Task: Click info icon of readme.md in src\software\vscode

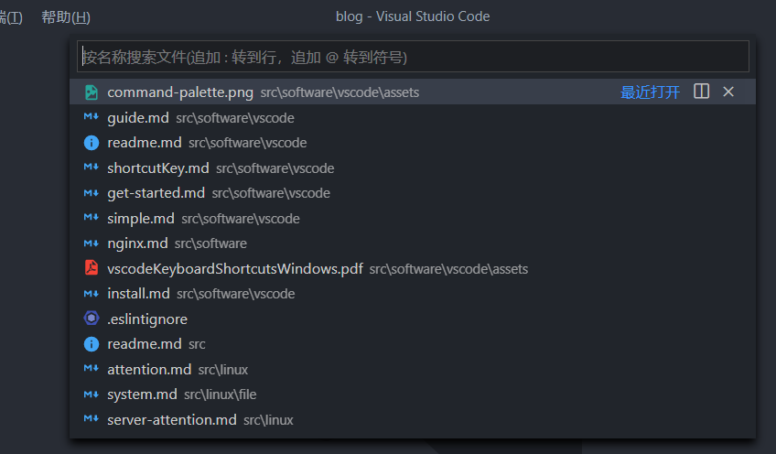Action: (x=92, y=143)
